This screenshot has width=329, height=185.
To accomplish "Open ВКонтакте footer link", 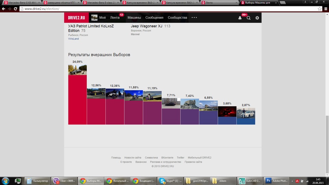I will [x=167, y=158].
